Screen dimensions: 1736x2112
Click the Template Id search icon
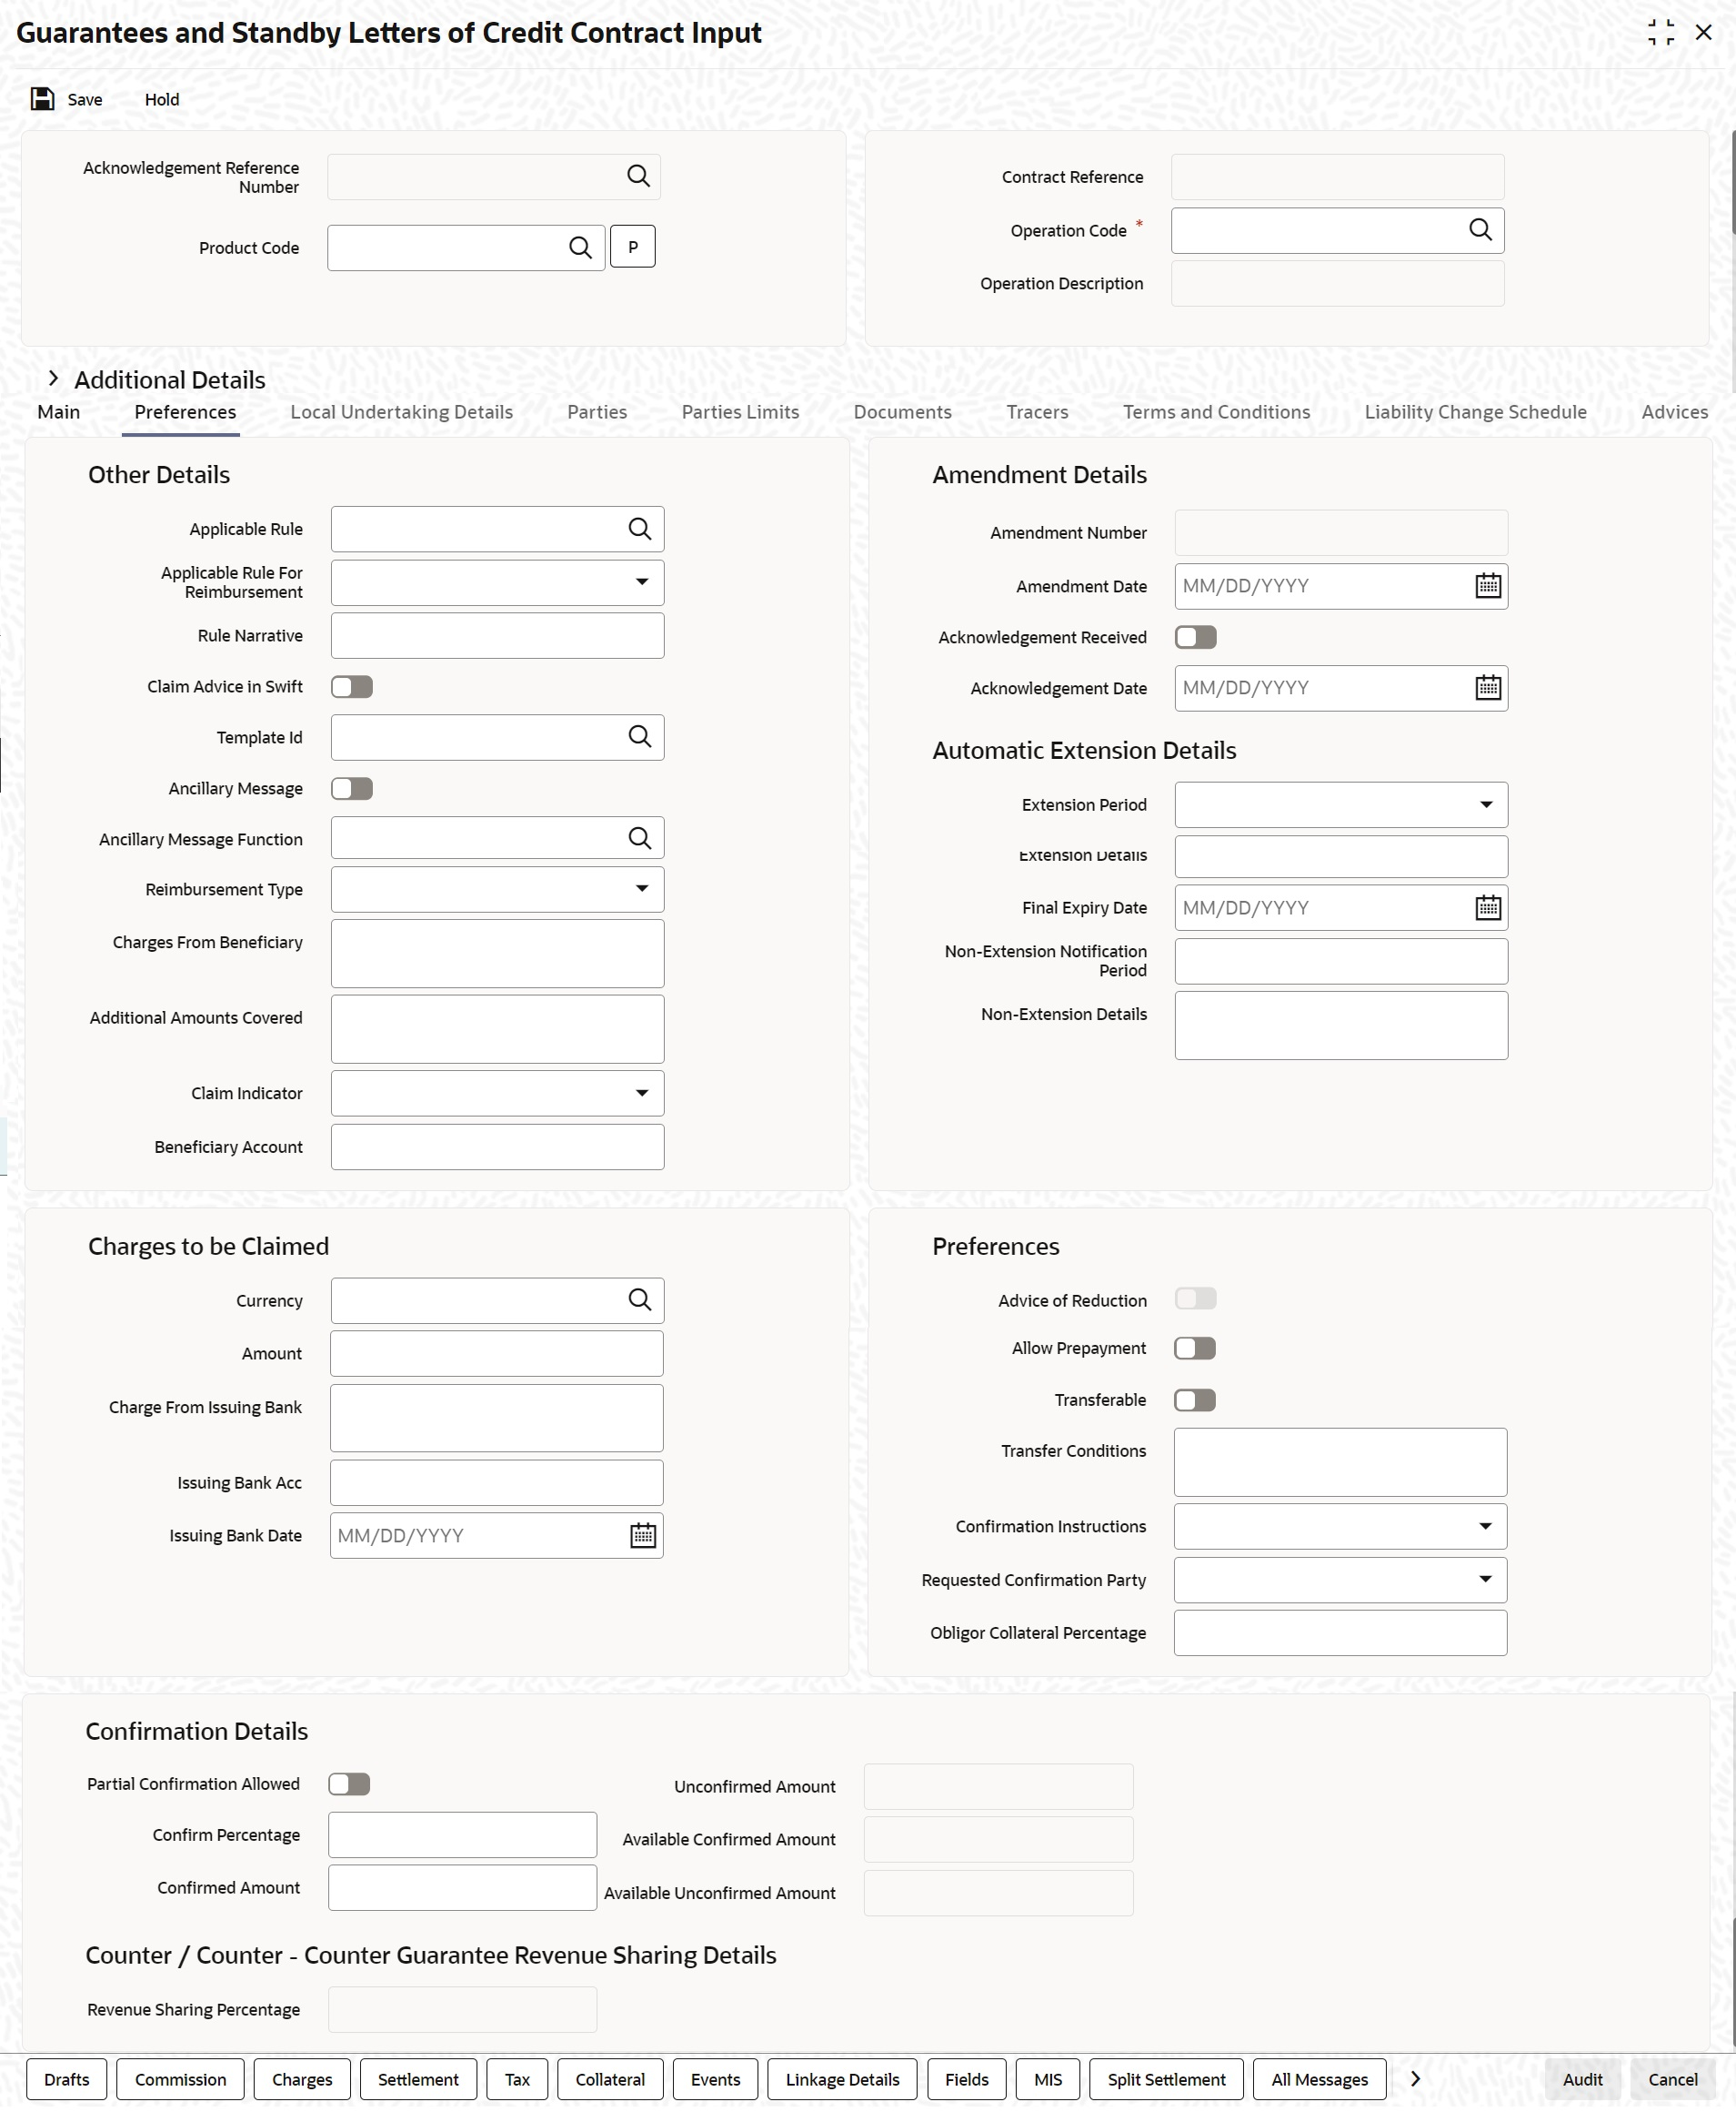640,737
